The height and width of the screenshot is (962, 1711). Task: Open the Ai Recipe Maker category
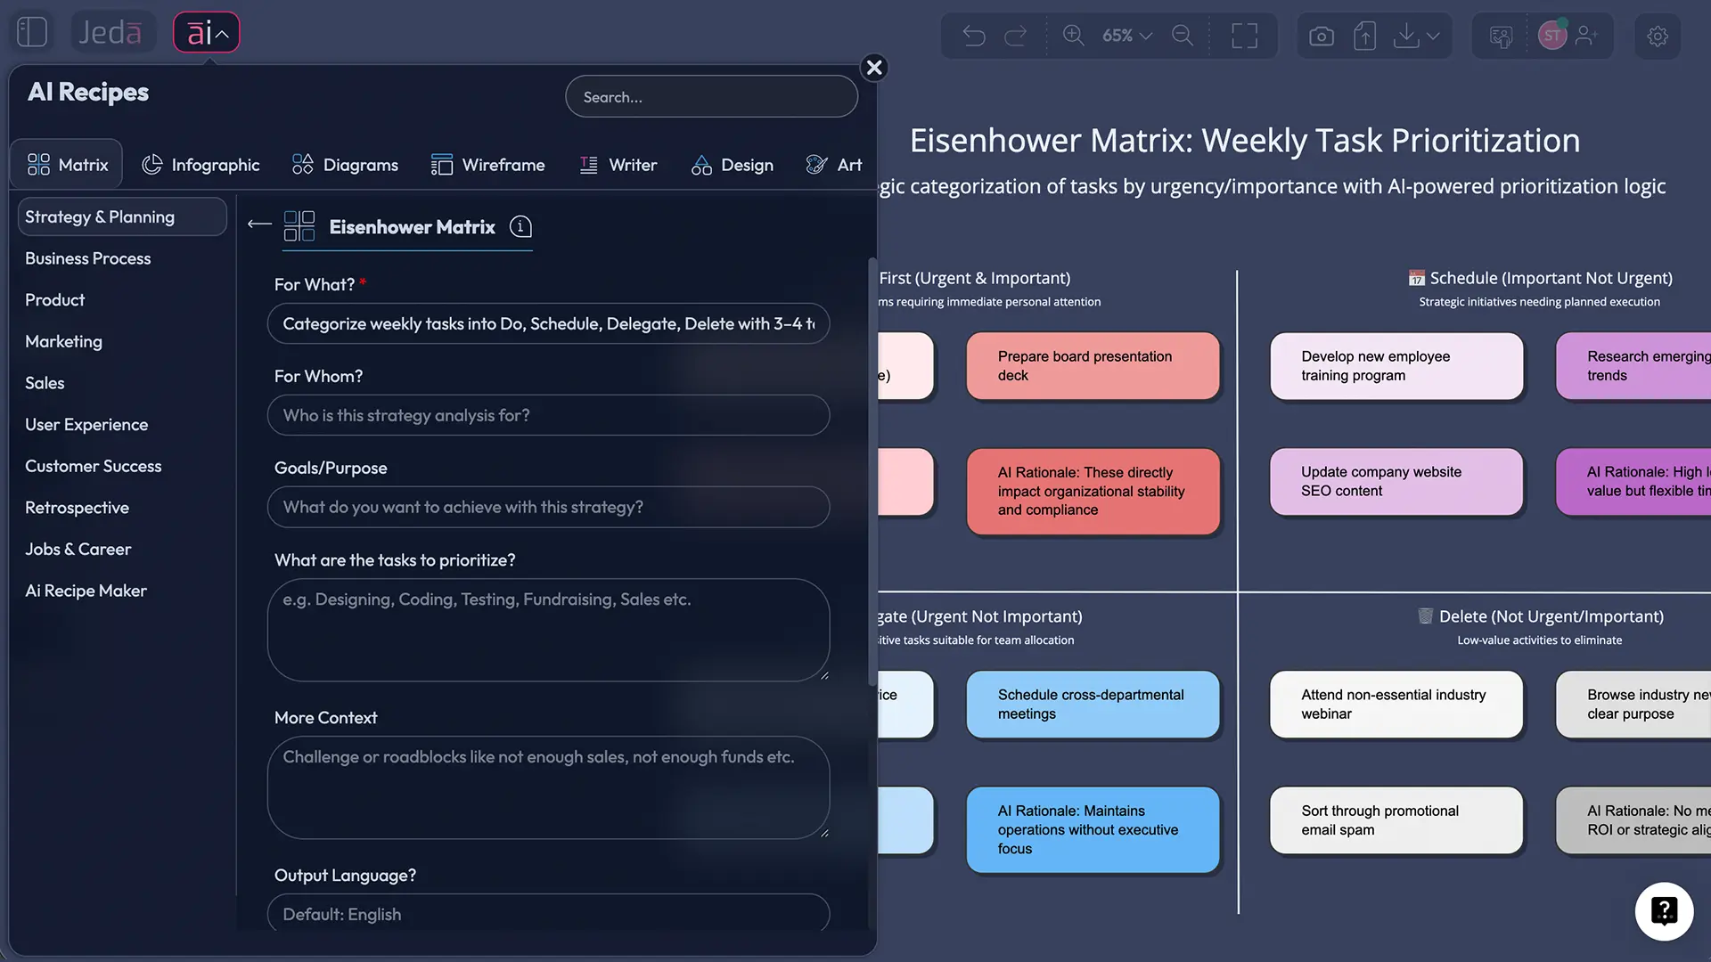click(x=86, y=591)
